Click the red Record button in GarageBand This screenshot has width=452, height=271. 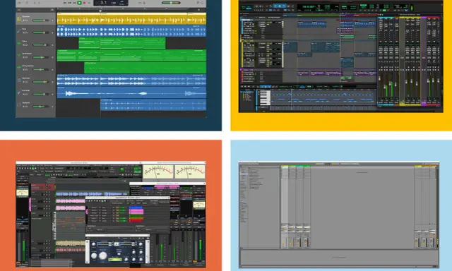pos(85,3)
